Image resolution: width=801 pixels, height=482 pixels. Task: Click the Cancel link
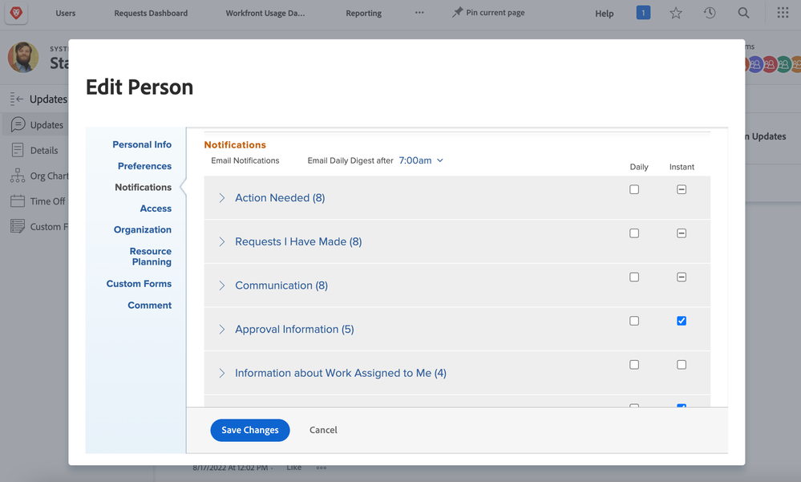323,430
